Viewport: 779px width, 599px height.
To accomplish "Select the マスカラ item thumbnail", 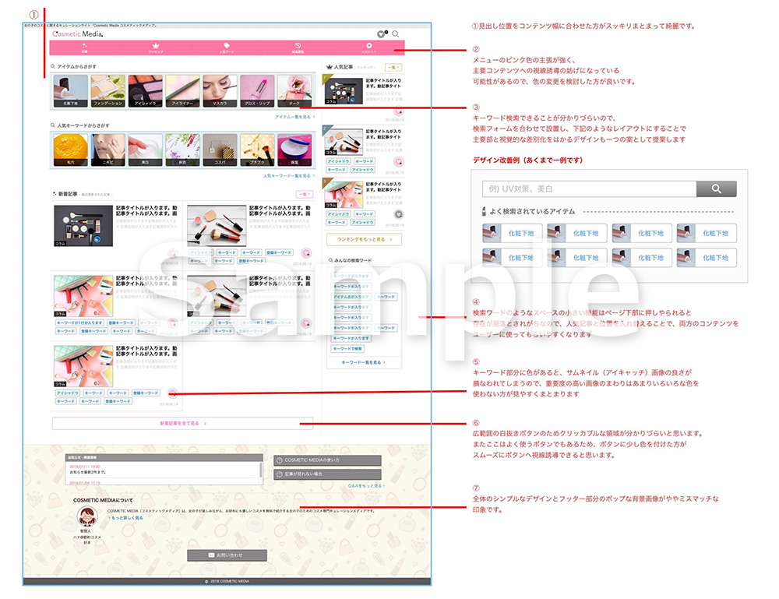I will (220, 91).
